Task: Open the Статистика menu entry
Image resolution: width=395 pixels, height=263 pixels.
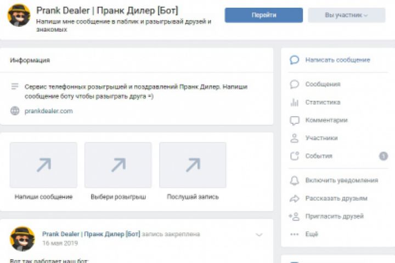Action: [323, 102]
